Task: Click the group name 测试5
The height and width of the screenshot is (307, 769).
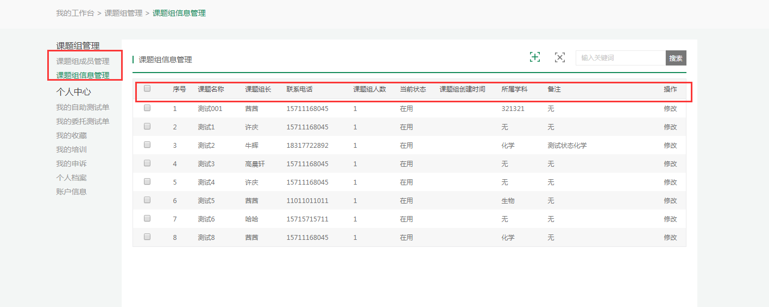Action: [x=206, y=201]
